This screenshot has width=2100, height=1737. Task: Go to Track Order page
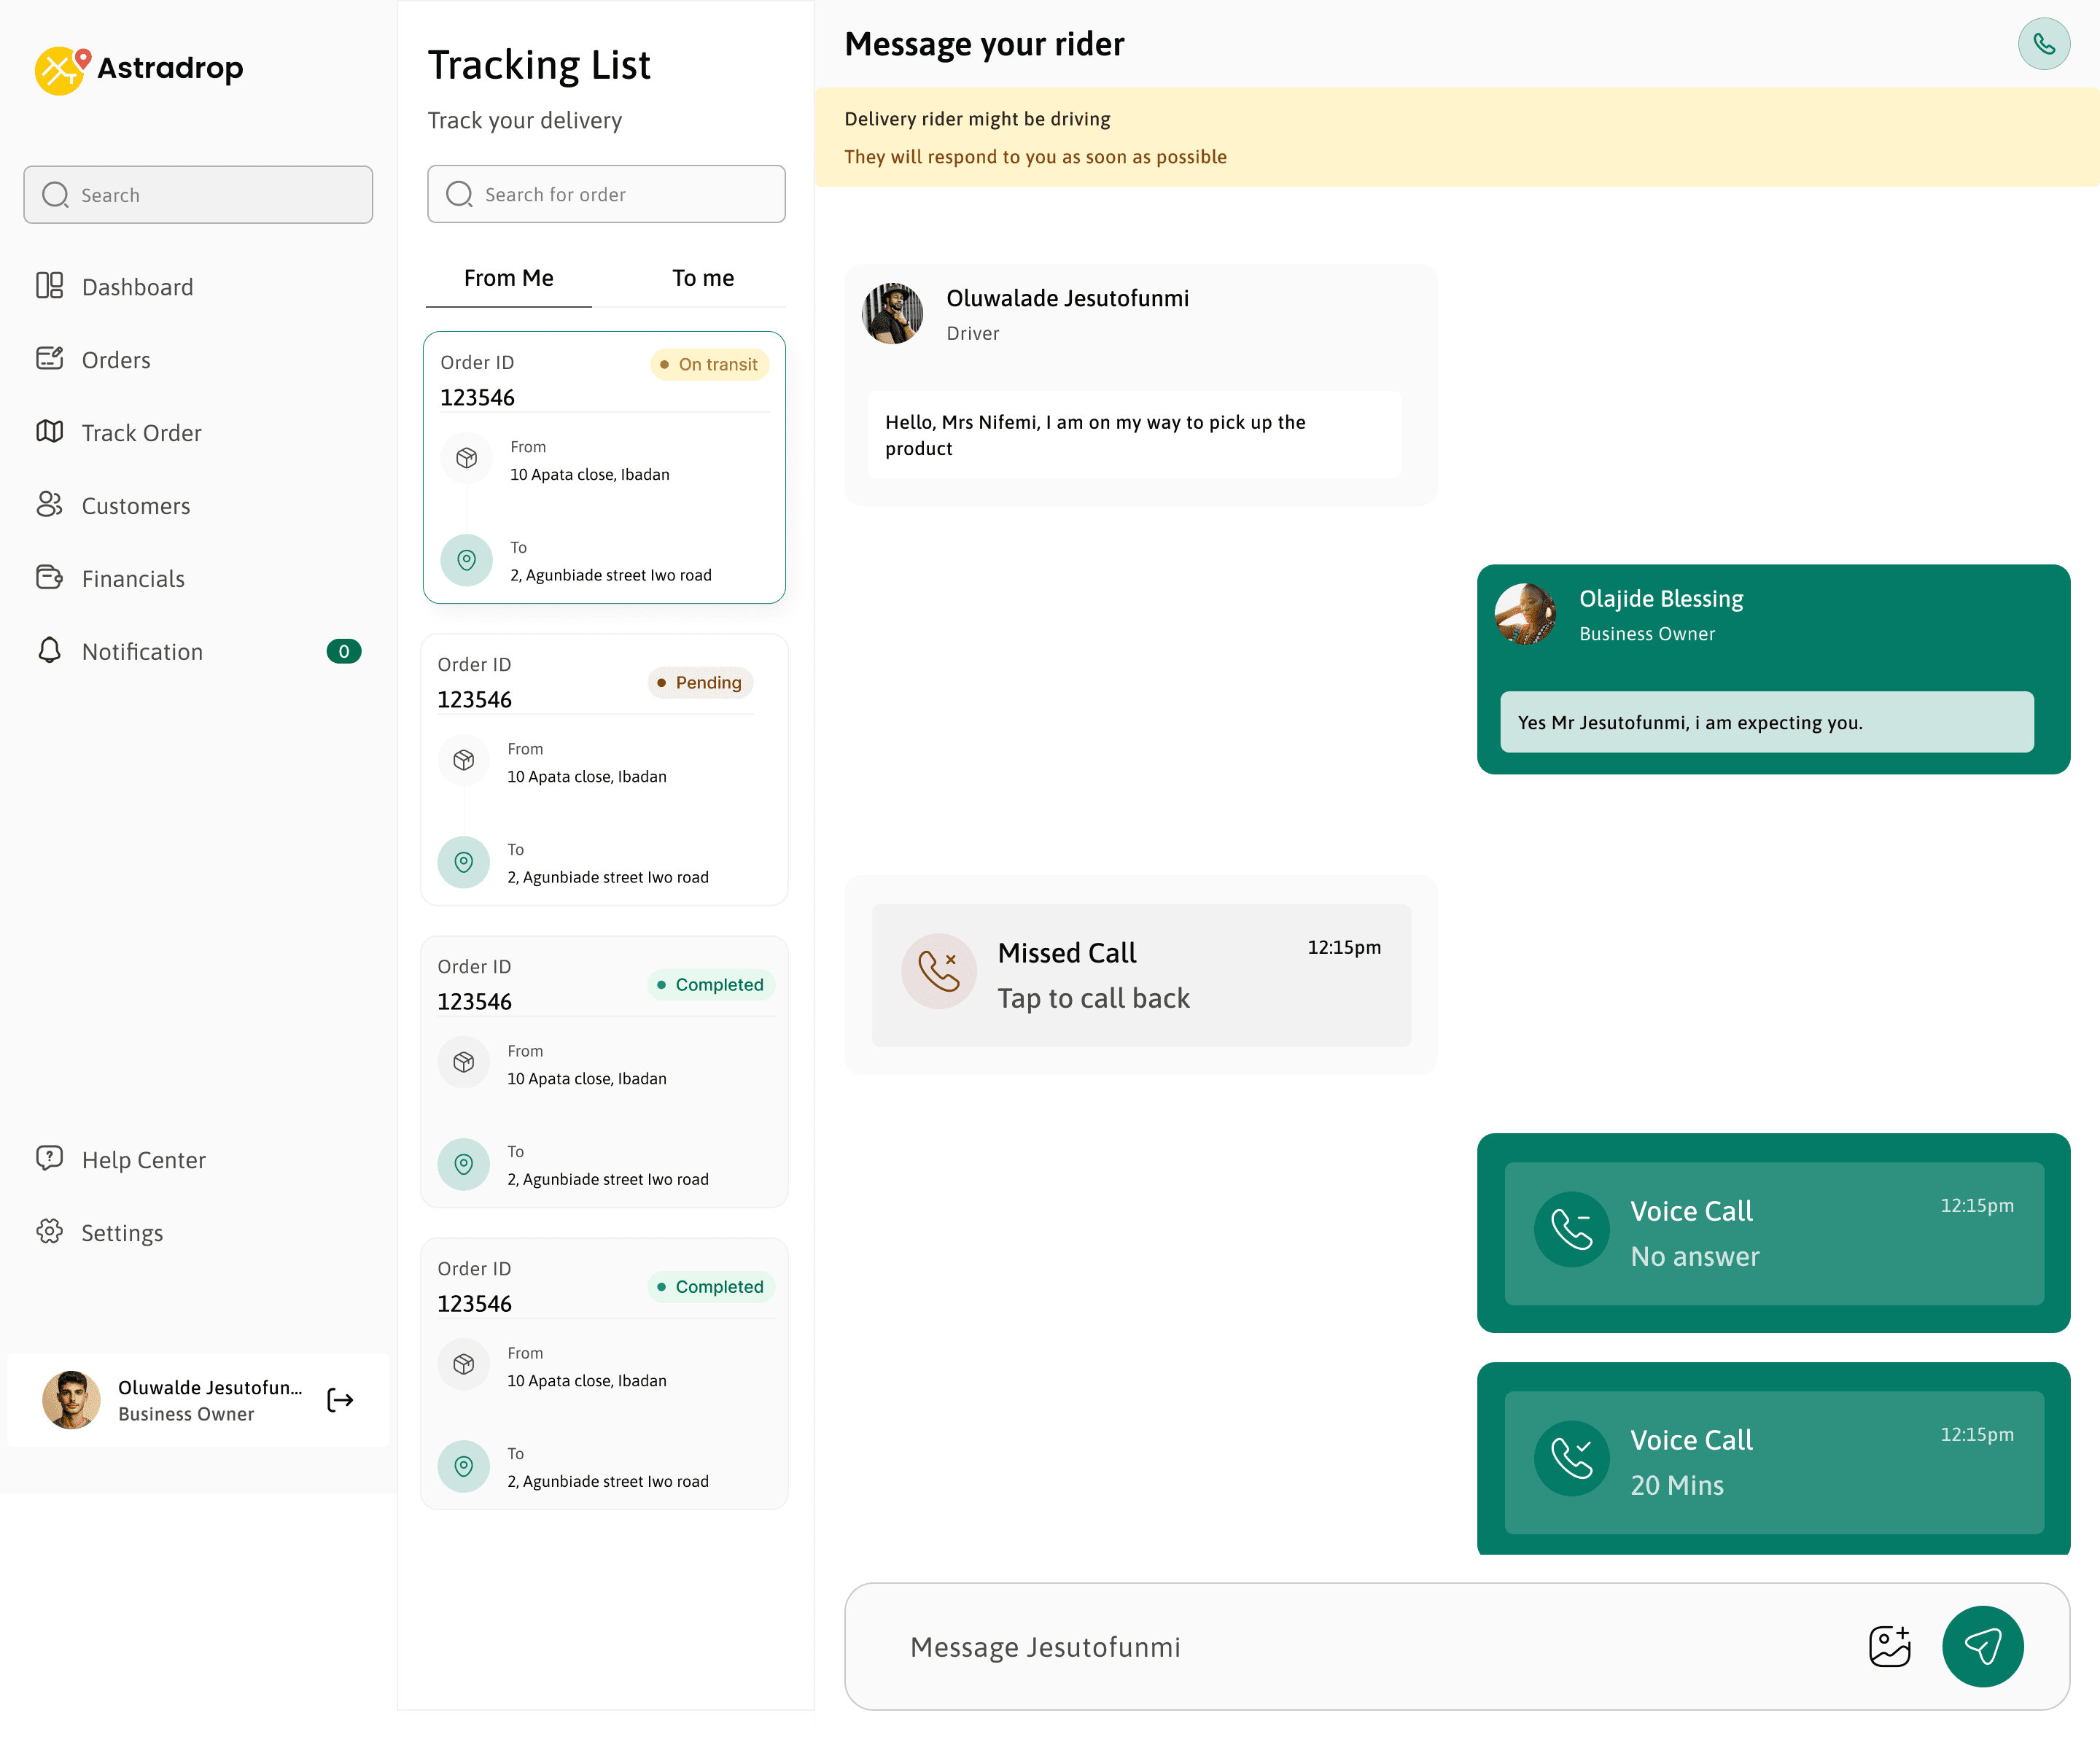[141, 433]
